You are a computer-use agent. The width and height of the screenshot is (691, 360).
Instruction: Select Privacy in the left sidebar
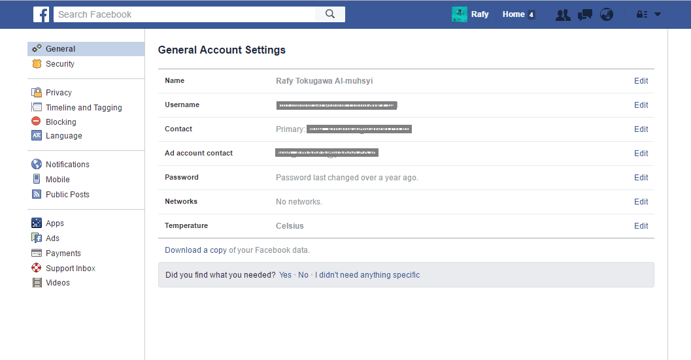tap(58, 93)
